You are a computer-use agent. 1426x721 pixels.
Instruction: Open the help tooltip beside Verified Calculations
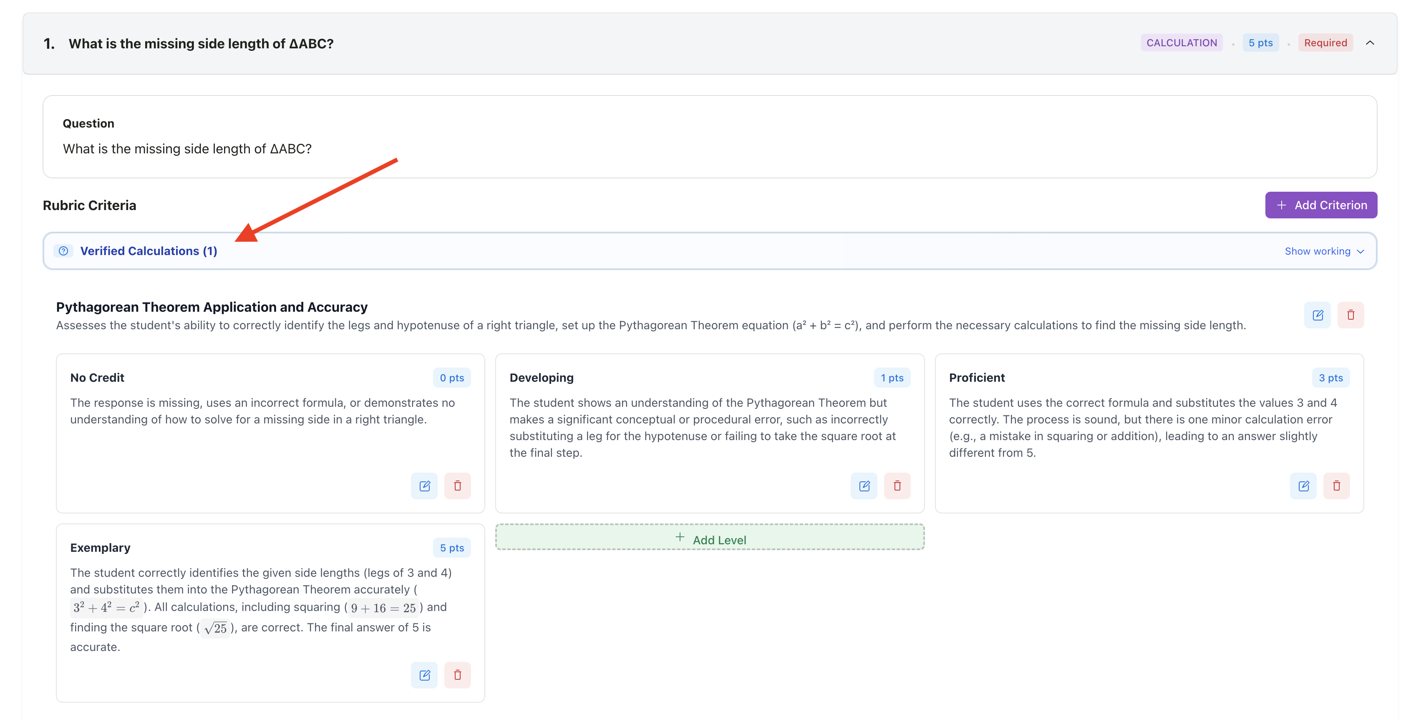64,250
